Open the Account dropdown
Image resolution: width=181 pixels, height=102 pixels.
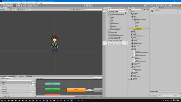(x=160, y=5)
